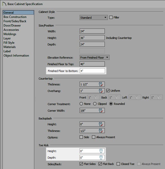Go to the Accessories panel
The image size is (165, 169).
11,30
